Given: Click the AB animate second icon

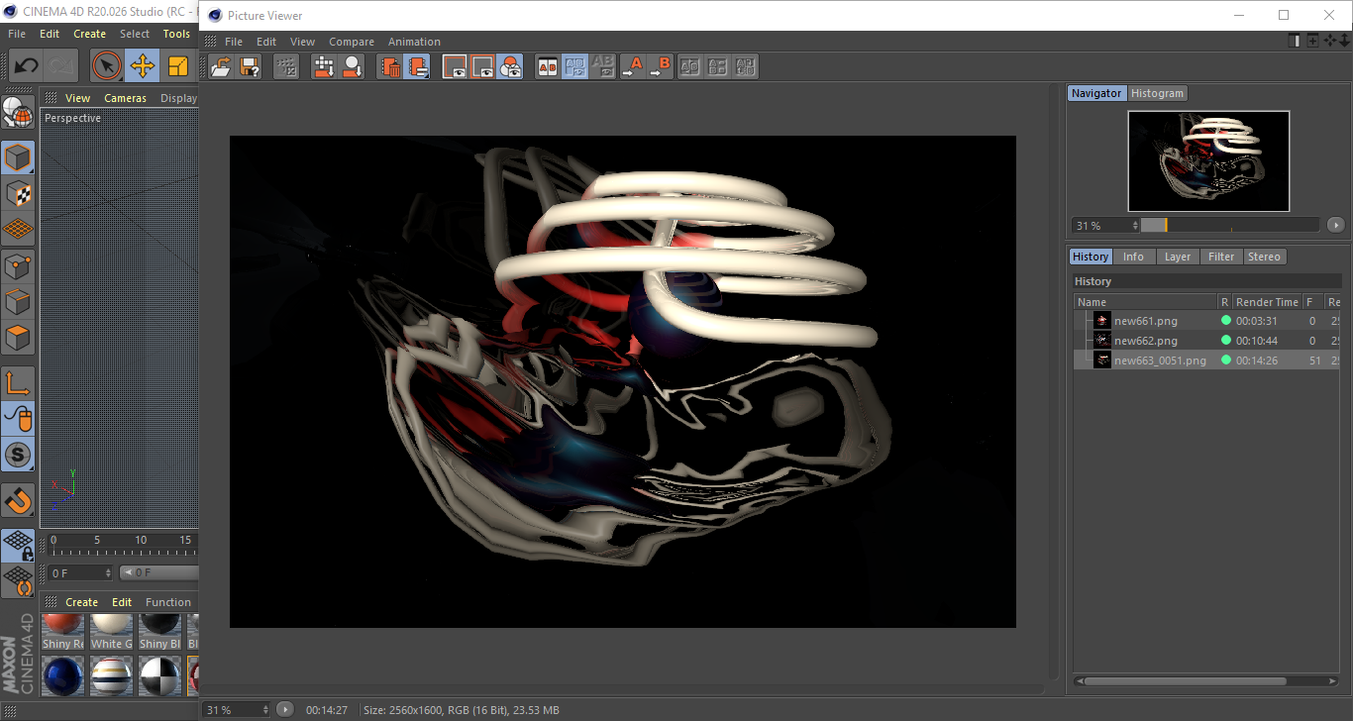Looking at the screenshot, I should [x=746, y=66].
